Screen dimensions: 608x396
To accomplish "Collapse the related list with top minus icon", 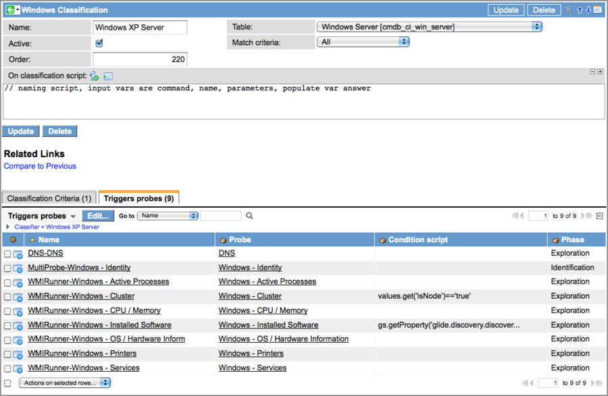I will pos(599,216).
